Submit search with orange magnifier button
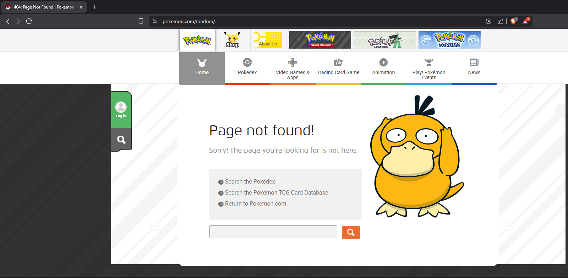This screenshot has width=568, height=278. click(x=351, y=233)
